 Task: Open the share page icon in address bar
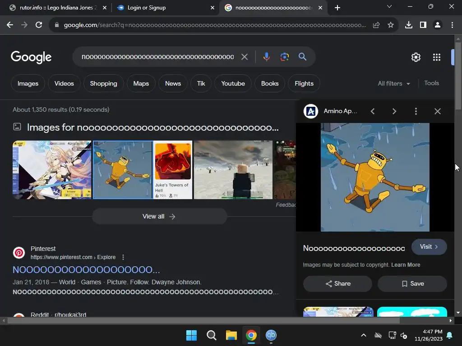click(376, 25)
